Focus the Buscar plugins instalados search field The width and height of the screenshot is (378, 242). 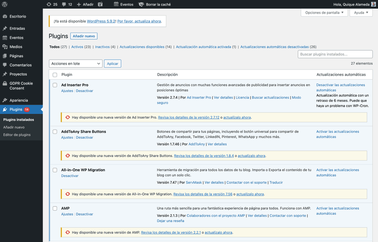[335, 54]
